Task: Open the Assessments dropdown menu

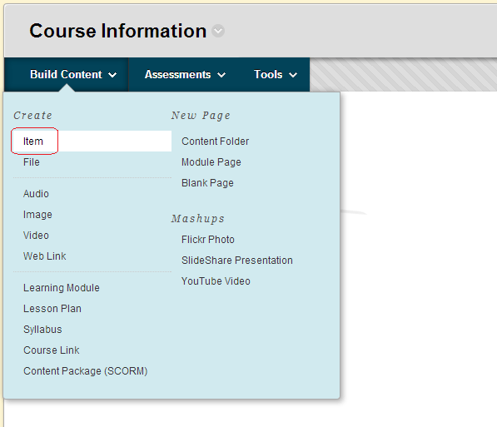Action: pos(185,75)
